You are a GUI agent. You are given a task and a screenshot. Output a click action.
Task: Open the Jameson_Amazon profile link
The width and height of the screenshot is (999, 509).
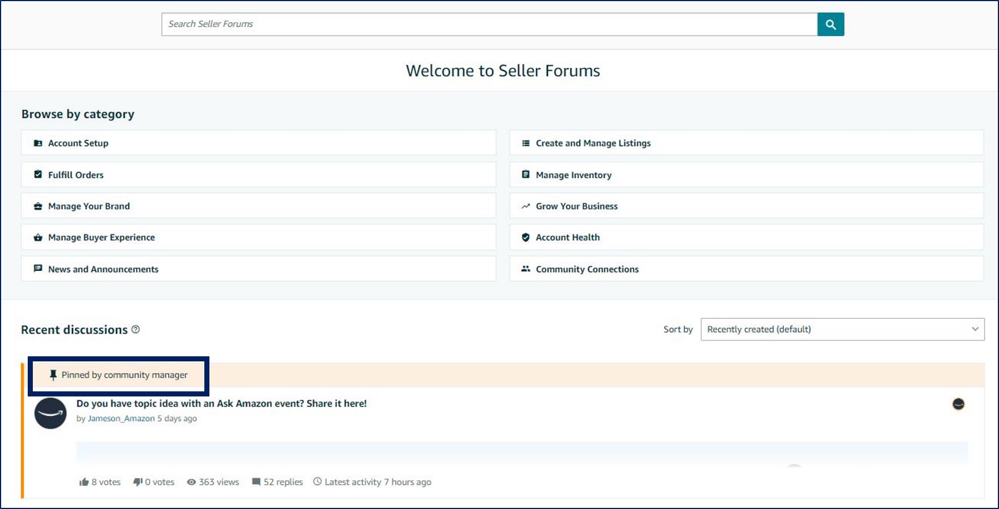(121, 419)
